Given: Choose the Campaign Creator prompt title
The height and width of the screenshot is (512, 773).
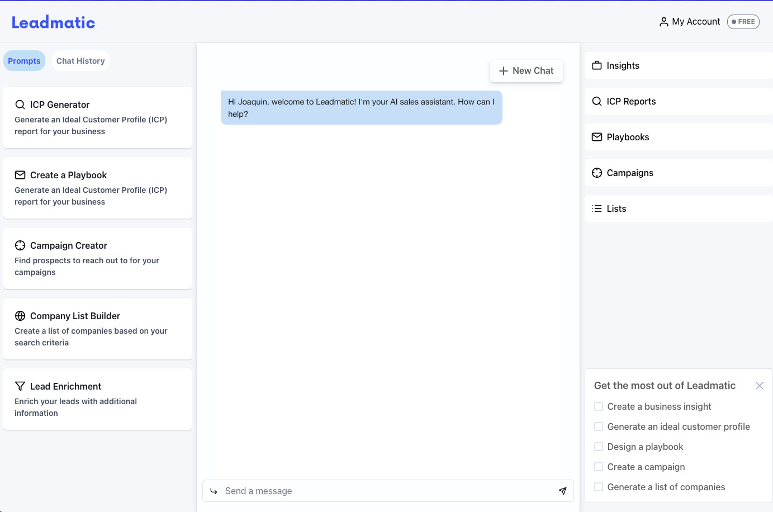Looking at the screenshot, I should click(69, 245).
